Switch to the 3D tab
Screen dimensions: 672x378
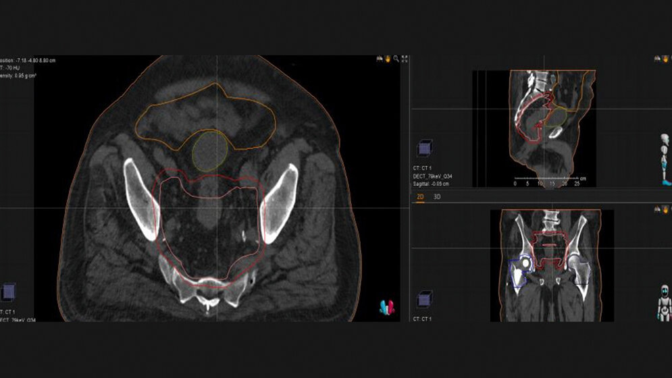pyautogui.click(x=437, y=197)
